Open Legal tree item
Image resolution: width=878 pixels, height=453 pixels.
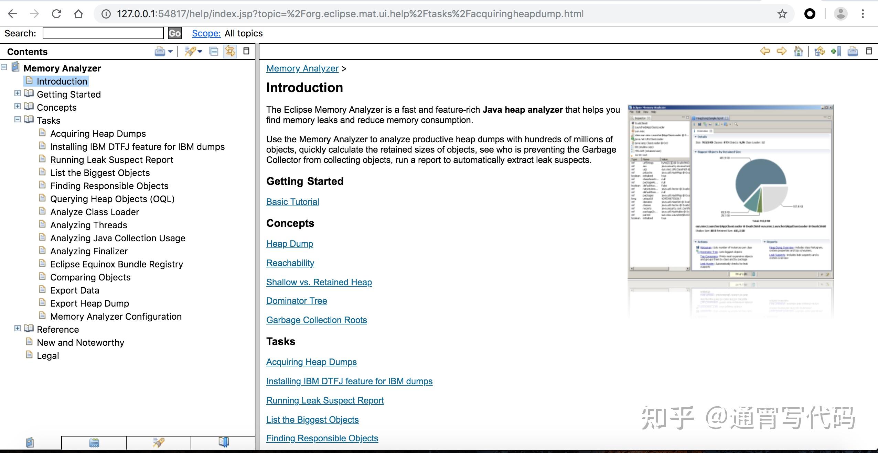click(x=48, y=356)
